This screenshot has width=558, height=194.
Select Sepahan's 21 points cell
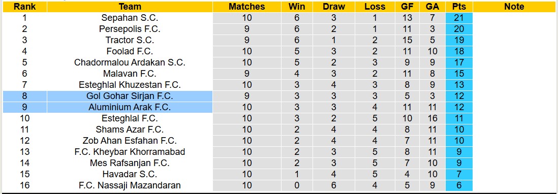click(459, 18)
